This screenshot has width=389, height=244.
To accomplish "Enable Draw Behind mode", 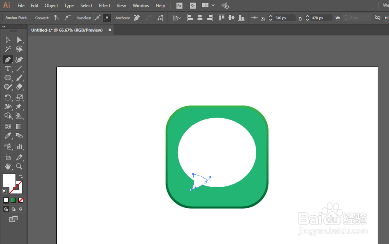I will [x=13, y=209].
